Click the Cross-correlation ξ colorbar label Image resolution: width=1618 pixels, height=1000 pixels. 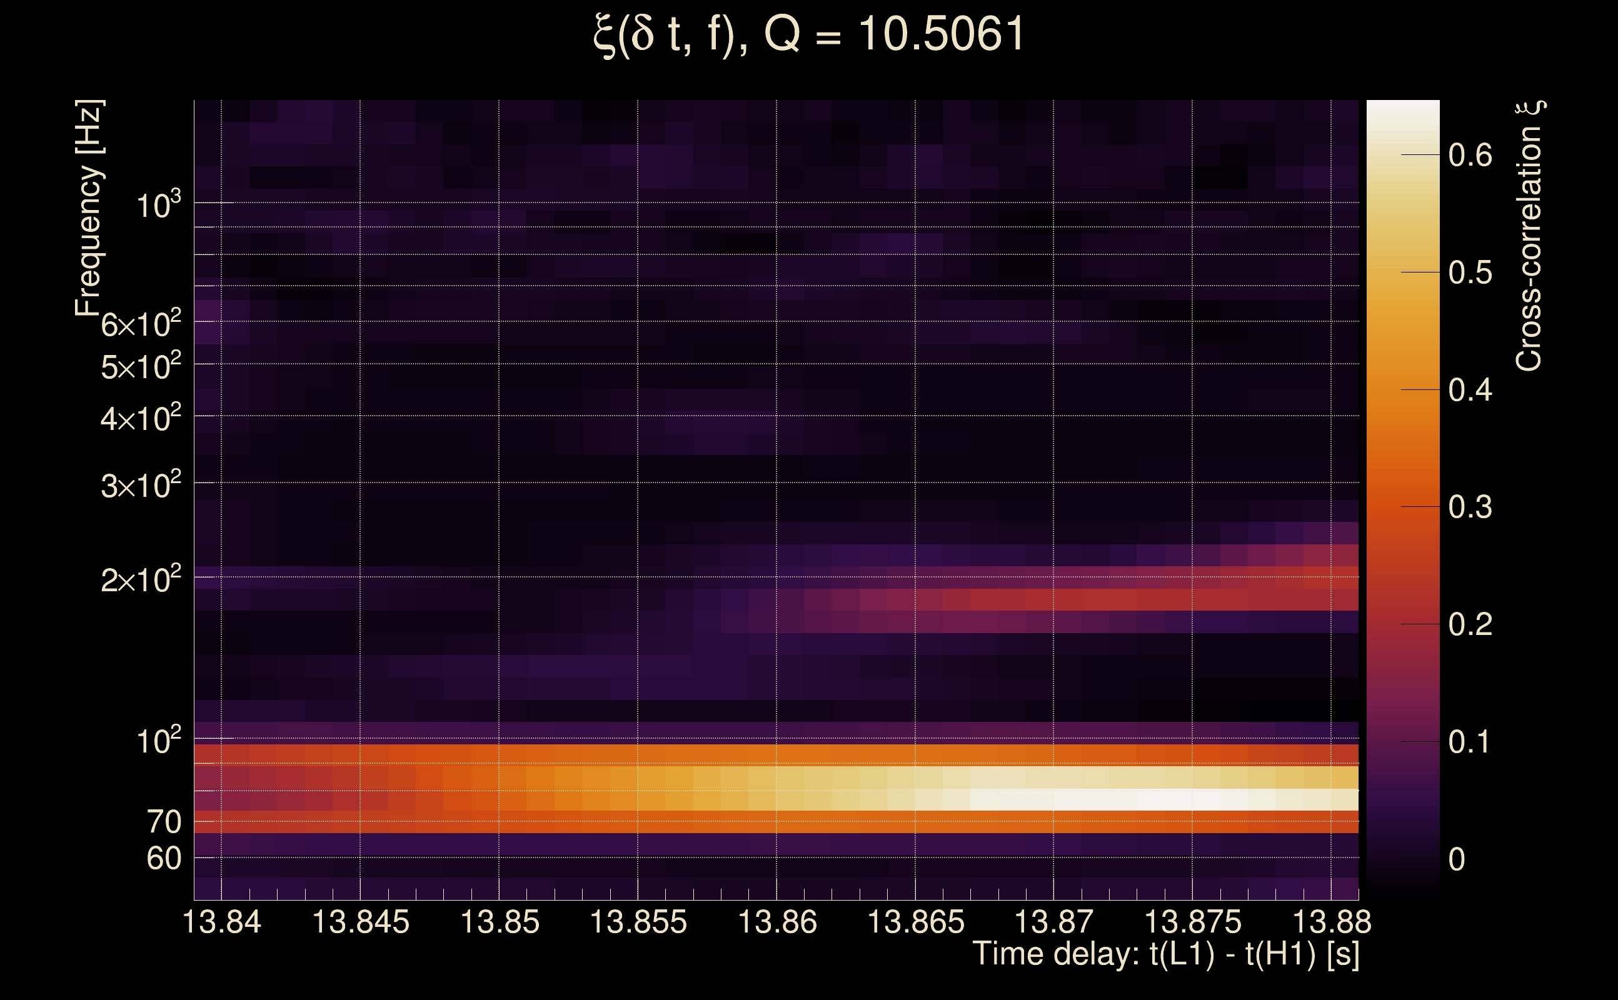1529,236
